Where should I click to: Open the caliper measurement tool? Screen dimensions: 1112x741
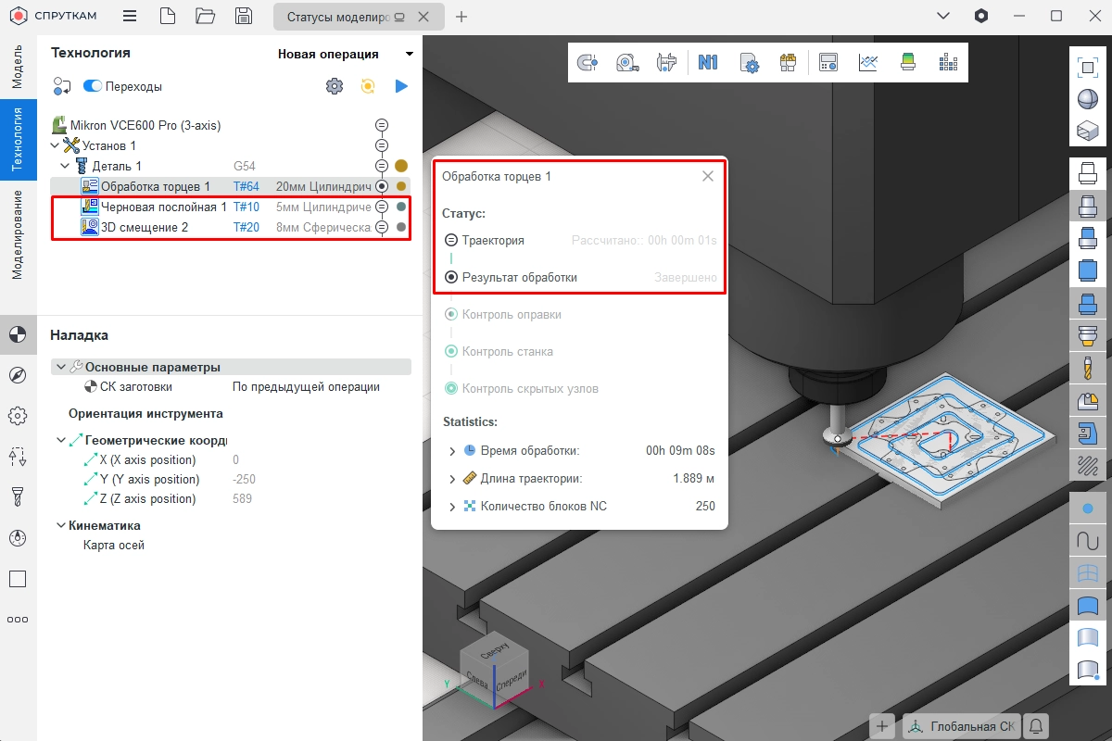coord(665,62)
